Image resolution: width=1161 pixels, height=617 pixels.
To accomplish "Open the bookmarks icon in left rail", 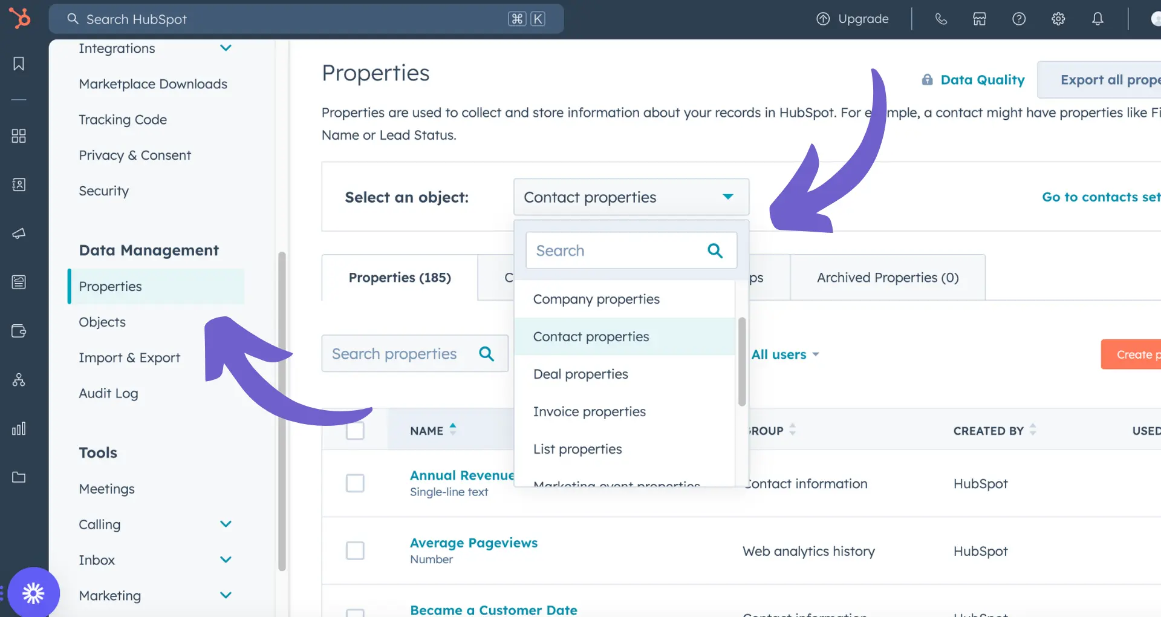I will 19,64.
